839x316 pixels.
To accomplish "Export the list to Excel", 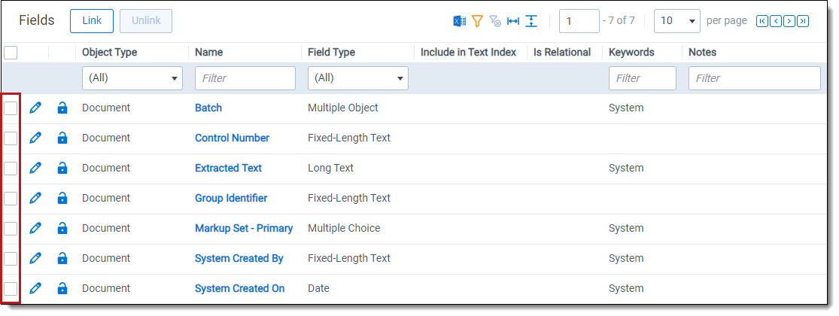I will point(459,21).
